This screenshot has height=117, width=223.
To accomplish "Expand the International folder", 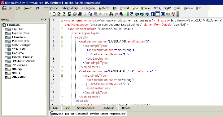I will 6,37.
